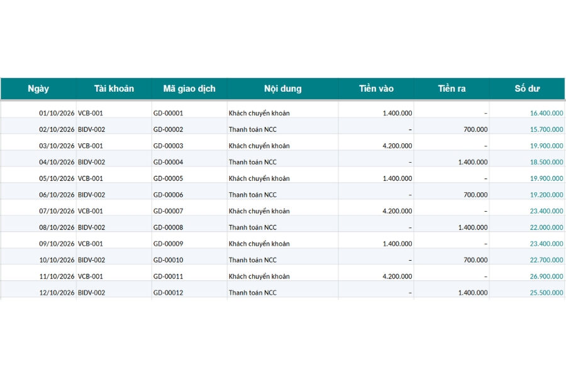
Task: Click Tiền vào 1.400.000 in GD-00009 row
Action: click(397, 244)
